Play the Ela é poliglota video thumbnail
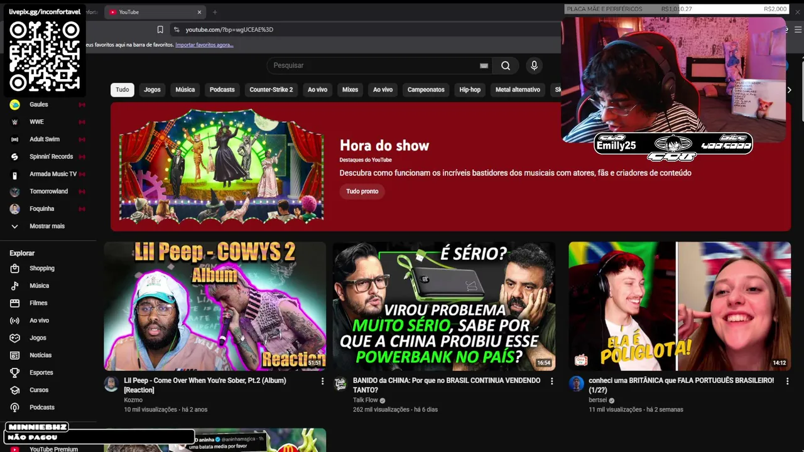 680,306
